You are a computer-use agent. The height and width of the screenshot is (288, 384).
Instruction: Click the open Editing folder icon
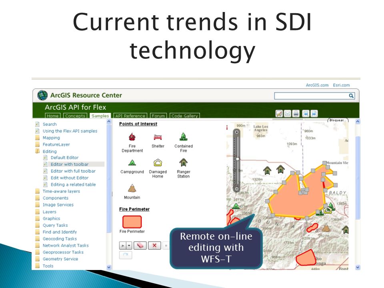(x=37, y=151)
